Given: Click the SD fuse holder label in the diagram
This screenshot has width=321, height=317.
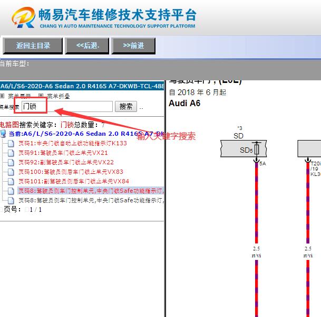Looking at the screenshot, I should (x=238, y=136).
